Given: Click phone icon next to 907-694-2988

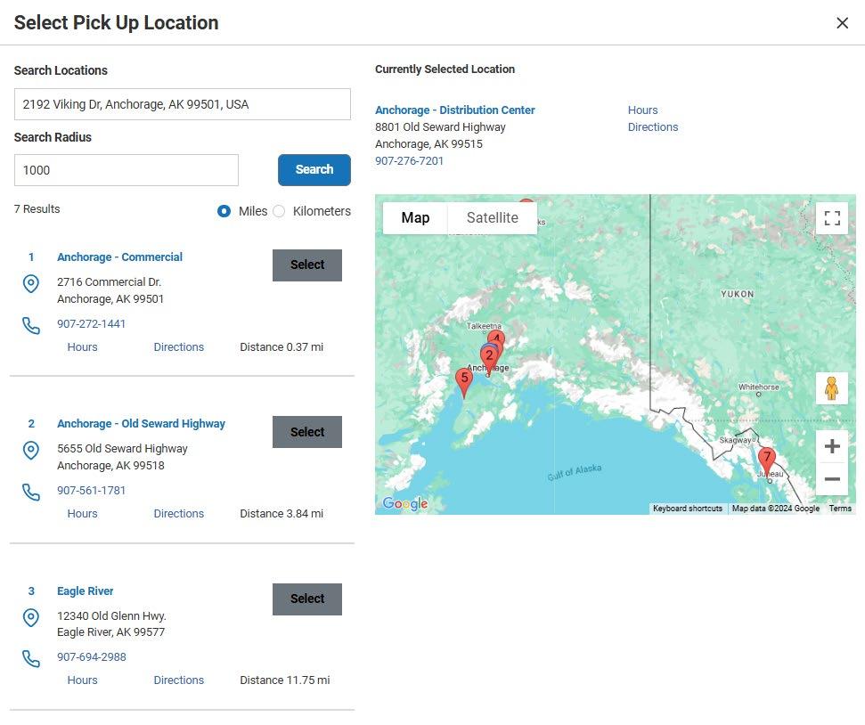Looking at the screenshot, I should (x=31, y=659).
